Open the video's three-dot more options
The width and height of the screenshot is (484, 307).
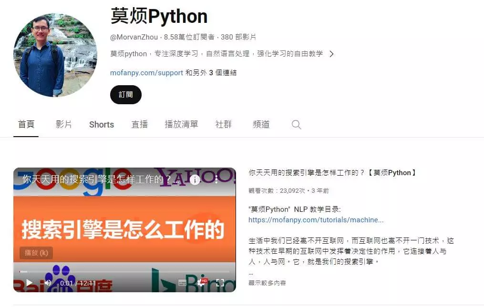point(216,179)
